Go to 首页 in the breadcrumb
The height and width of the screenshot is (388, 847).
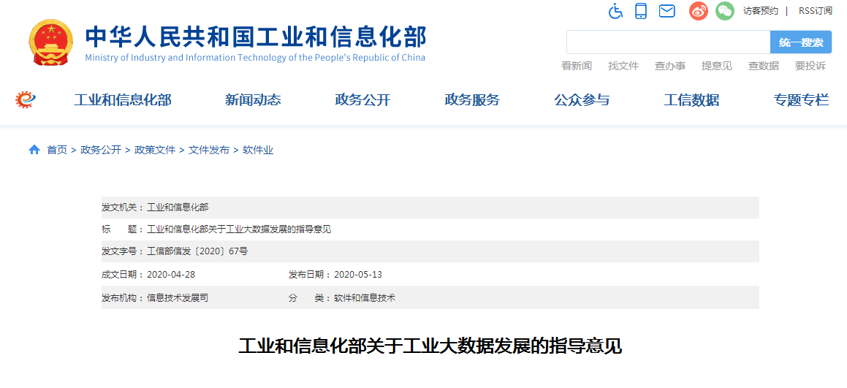tap(57, 151)
